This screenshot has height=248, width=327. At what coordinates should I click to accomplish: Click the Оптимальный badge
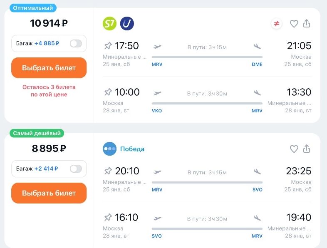coord(33,8)
